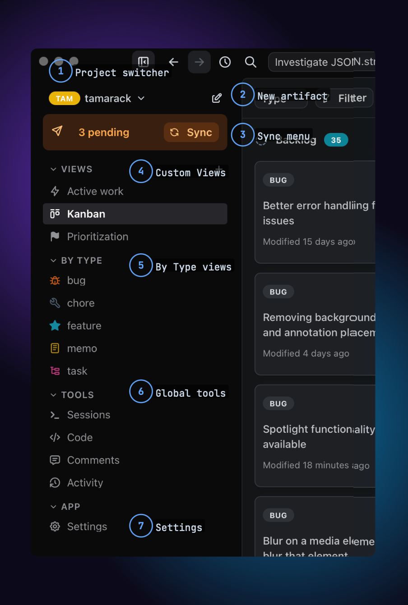Click the Modified 18 minutes ago text
Image resolution: width=408 pixels, height=605 pixels.
[316, 465]
